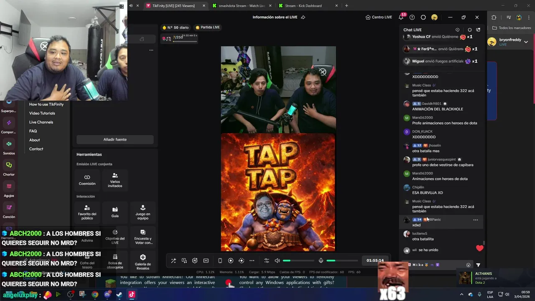Open Varios invitados tool
Image resolution: width=535 pixels, height=301 pixels.
click(115, 180)
